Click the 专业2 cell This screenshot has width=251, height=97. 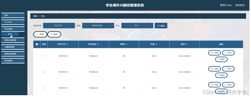[154, 72]
